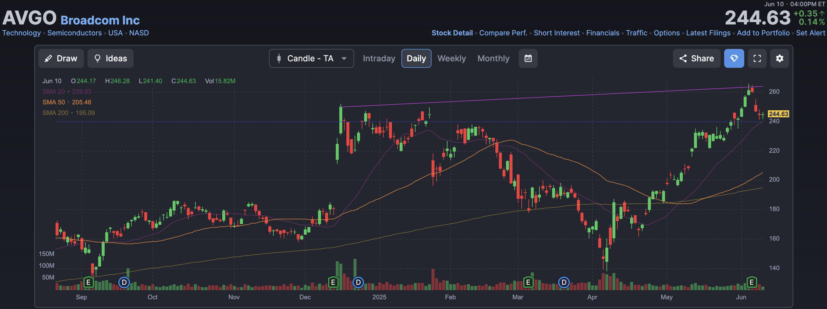Open Compare Perf. page
The width and height of the screenshot is (827, 309).
point(503,33)
